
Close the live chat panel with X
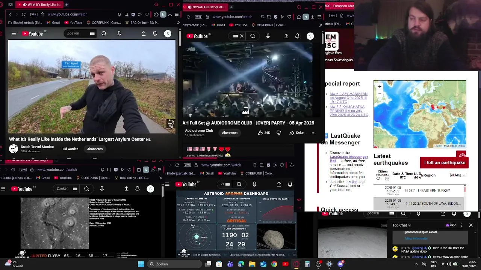[x=471, y=225]
